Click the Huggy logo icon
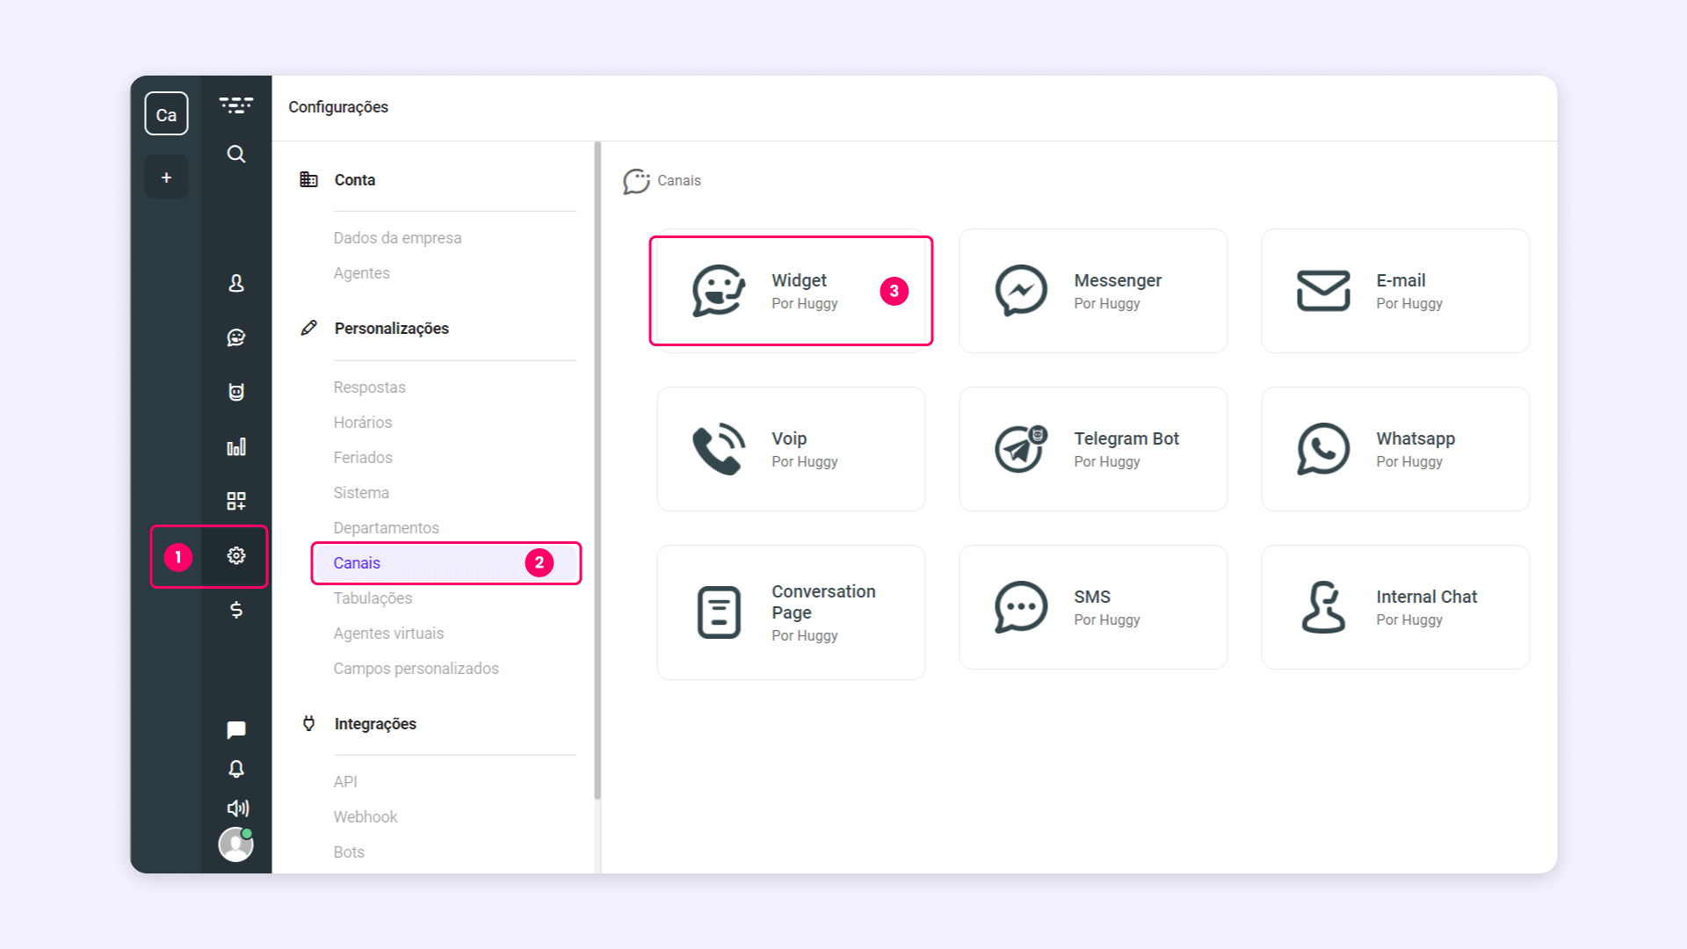Screen dimensions: 1687x949 (x=236, y=106)
